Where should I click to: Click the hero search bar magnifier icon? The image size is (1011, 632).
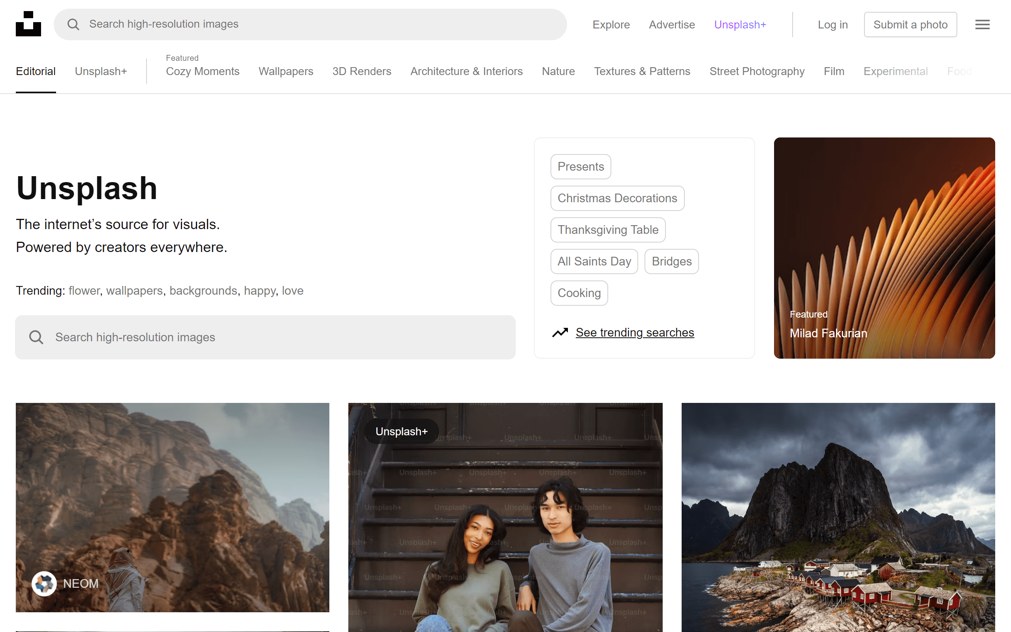[x=36, y=337]
